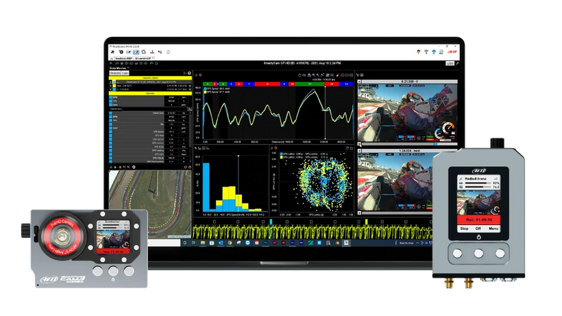Select green sector 11 segment above speed chart

[x=310, y=84]
